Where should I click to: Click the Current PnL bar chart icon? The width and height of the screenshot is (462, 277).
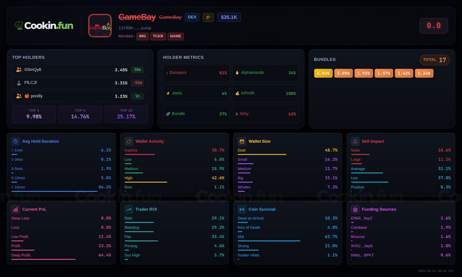tap(15, 209)
